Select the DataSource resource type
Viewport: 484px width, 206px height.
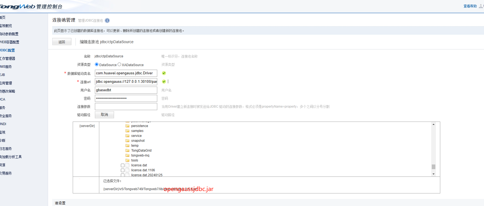pos(97,64)
